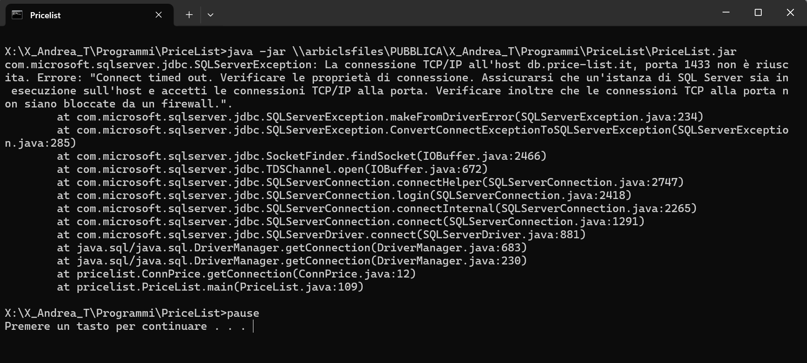Close the terminal window
Screen dimensions: 807x363
(790, 13)
